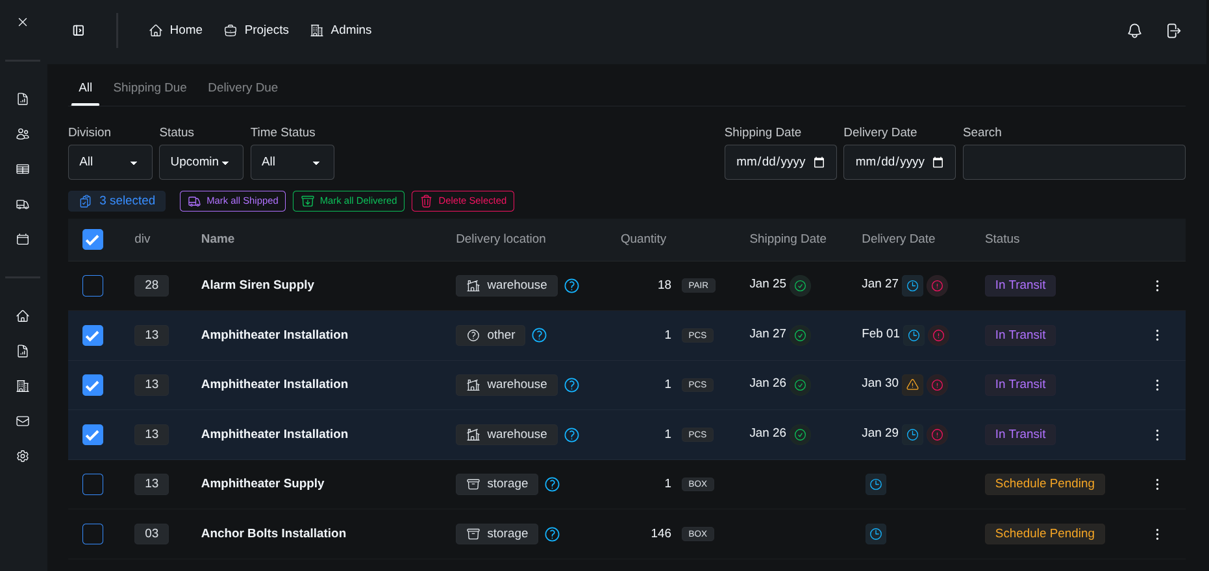The image size is (1209, 571).
Task: Click the logout icon in top bar
Action: tap(1173, 30)
